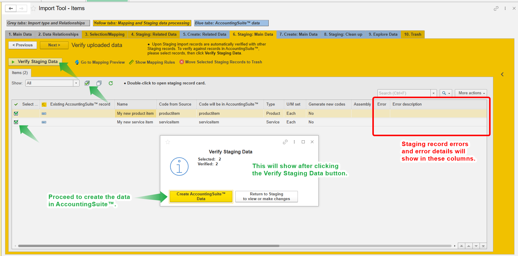Go forward with the right arrow button

[x=21, y=8]
